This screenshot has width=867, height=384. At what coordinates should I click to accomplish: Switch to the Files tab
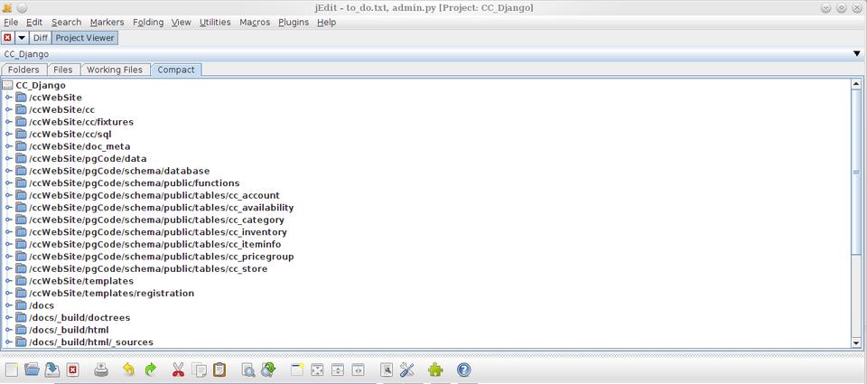pyautogui.click(x=63, y=70)
